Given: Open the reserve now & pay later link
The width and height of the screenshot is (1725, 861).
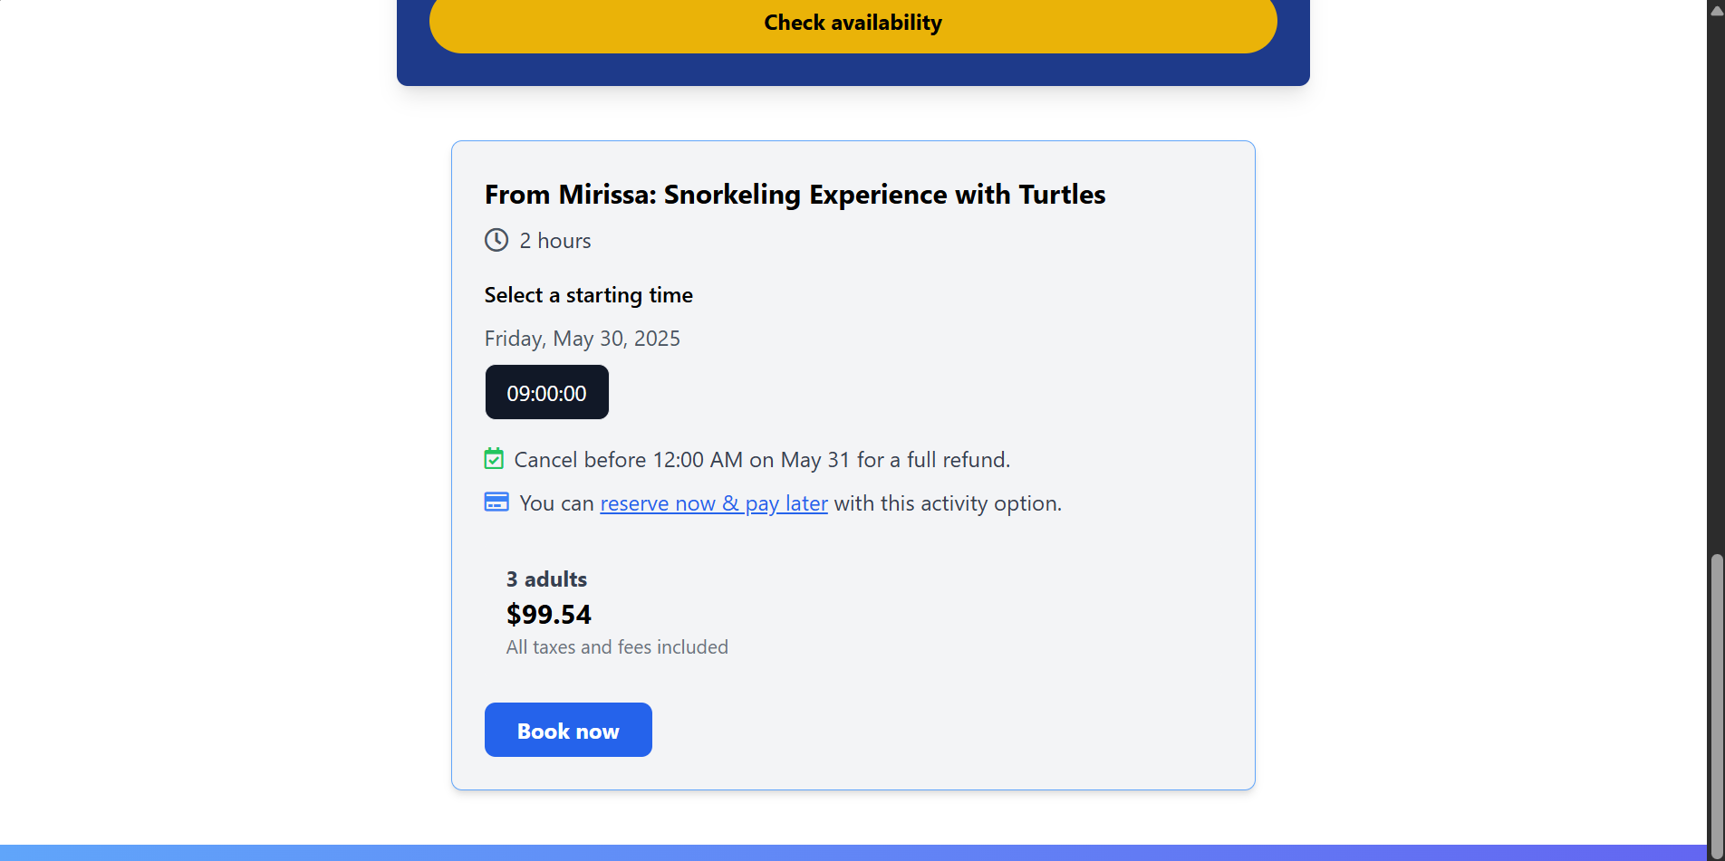Looking at the screenshot, I should click(714, 503).
